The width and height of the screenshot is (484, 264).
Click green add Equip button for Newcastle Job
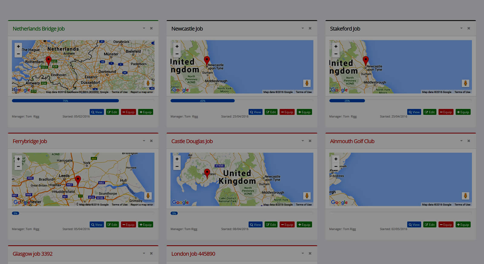click(x=304, y=112)
